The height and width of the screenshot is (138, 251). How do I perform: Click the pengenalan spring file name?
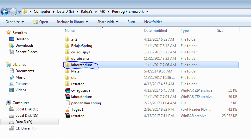(x=86, y=103)
